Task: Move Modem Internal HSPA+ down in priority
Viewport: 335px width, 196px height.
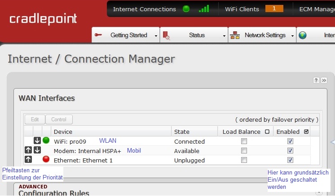Action: pos(37,150)
